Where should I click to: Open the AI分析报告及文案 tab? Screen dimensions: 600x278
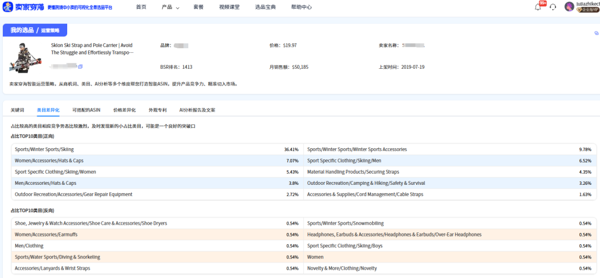pyautogui.click(x=197, y=110)
